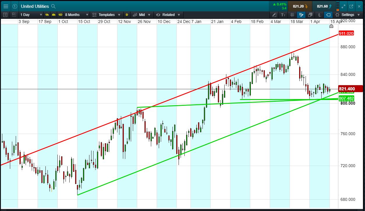Toggle the price label tag icon
Screen dimensions: 365x211
tap(328, 15)
